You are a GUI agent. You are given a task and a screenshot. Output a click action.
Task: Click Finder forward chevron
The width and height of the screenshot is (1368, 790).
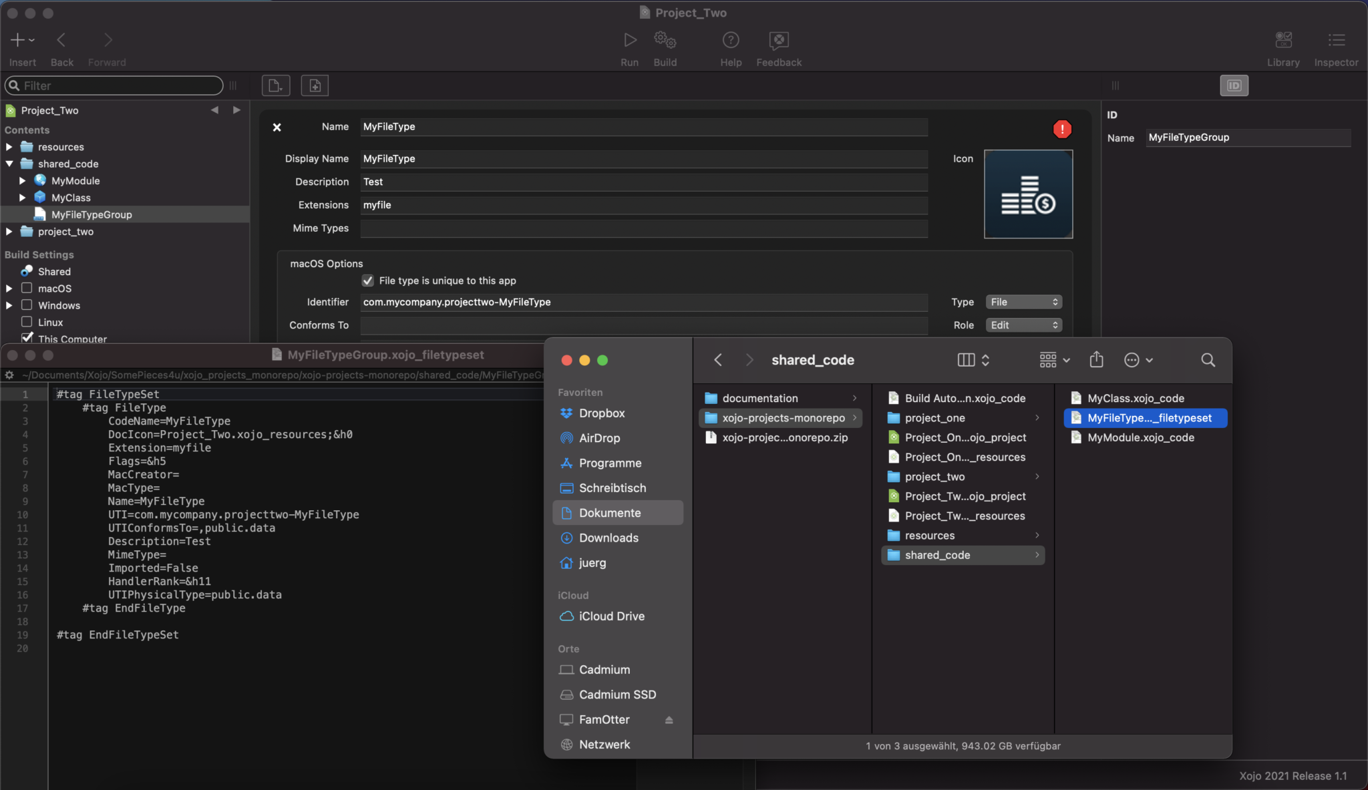click(x=749, y=360)
